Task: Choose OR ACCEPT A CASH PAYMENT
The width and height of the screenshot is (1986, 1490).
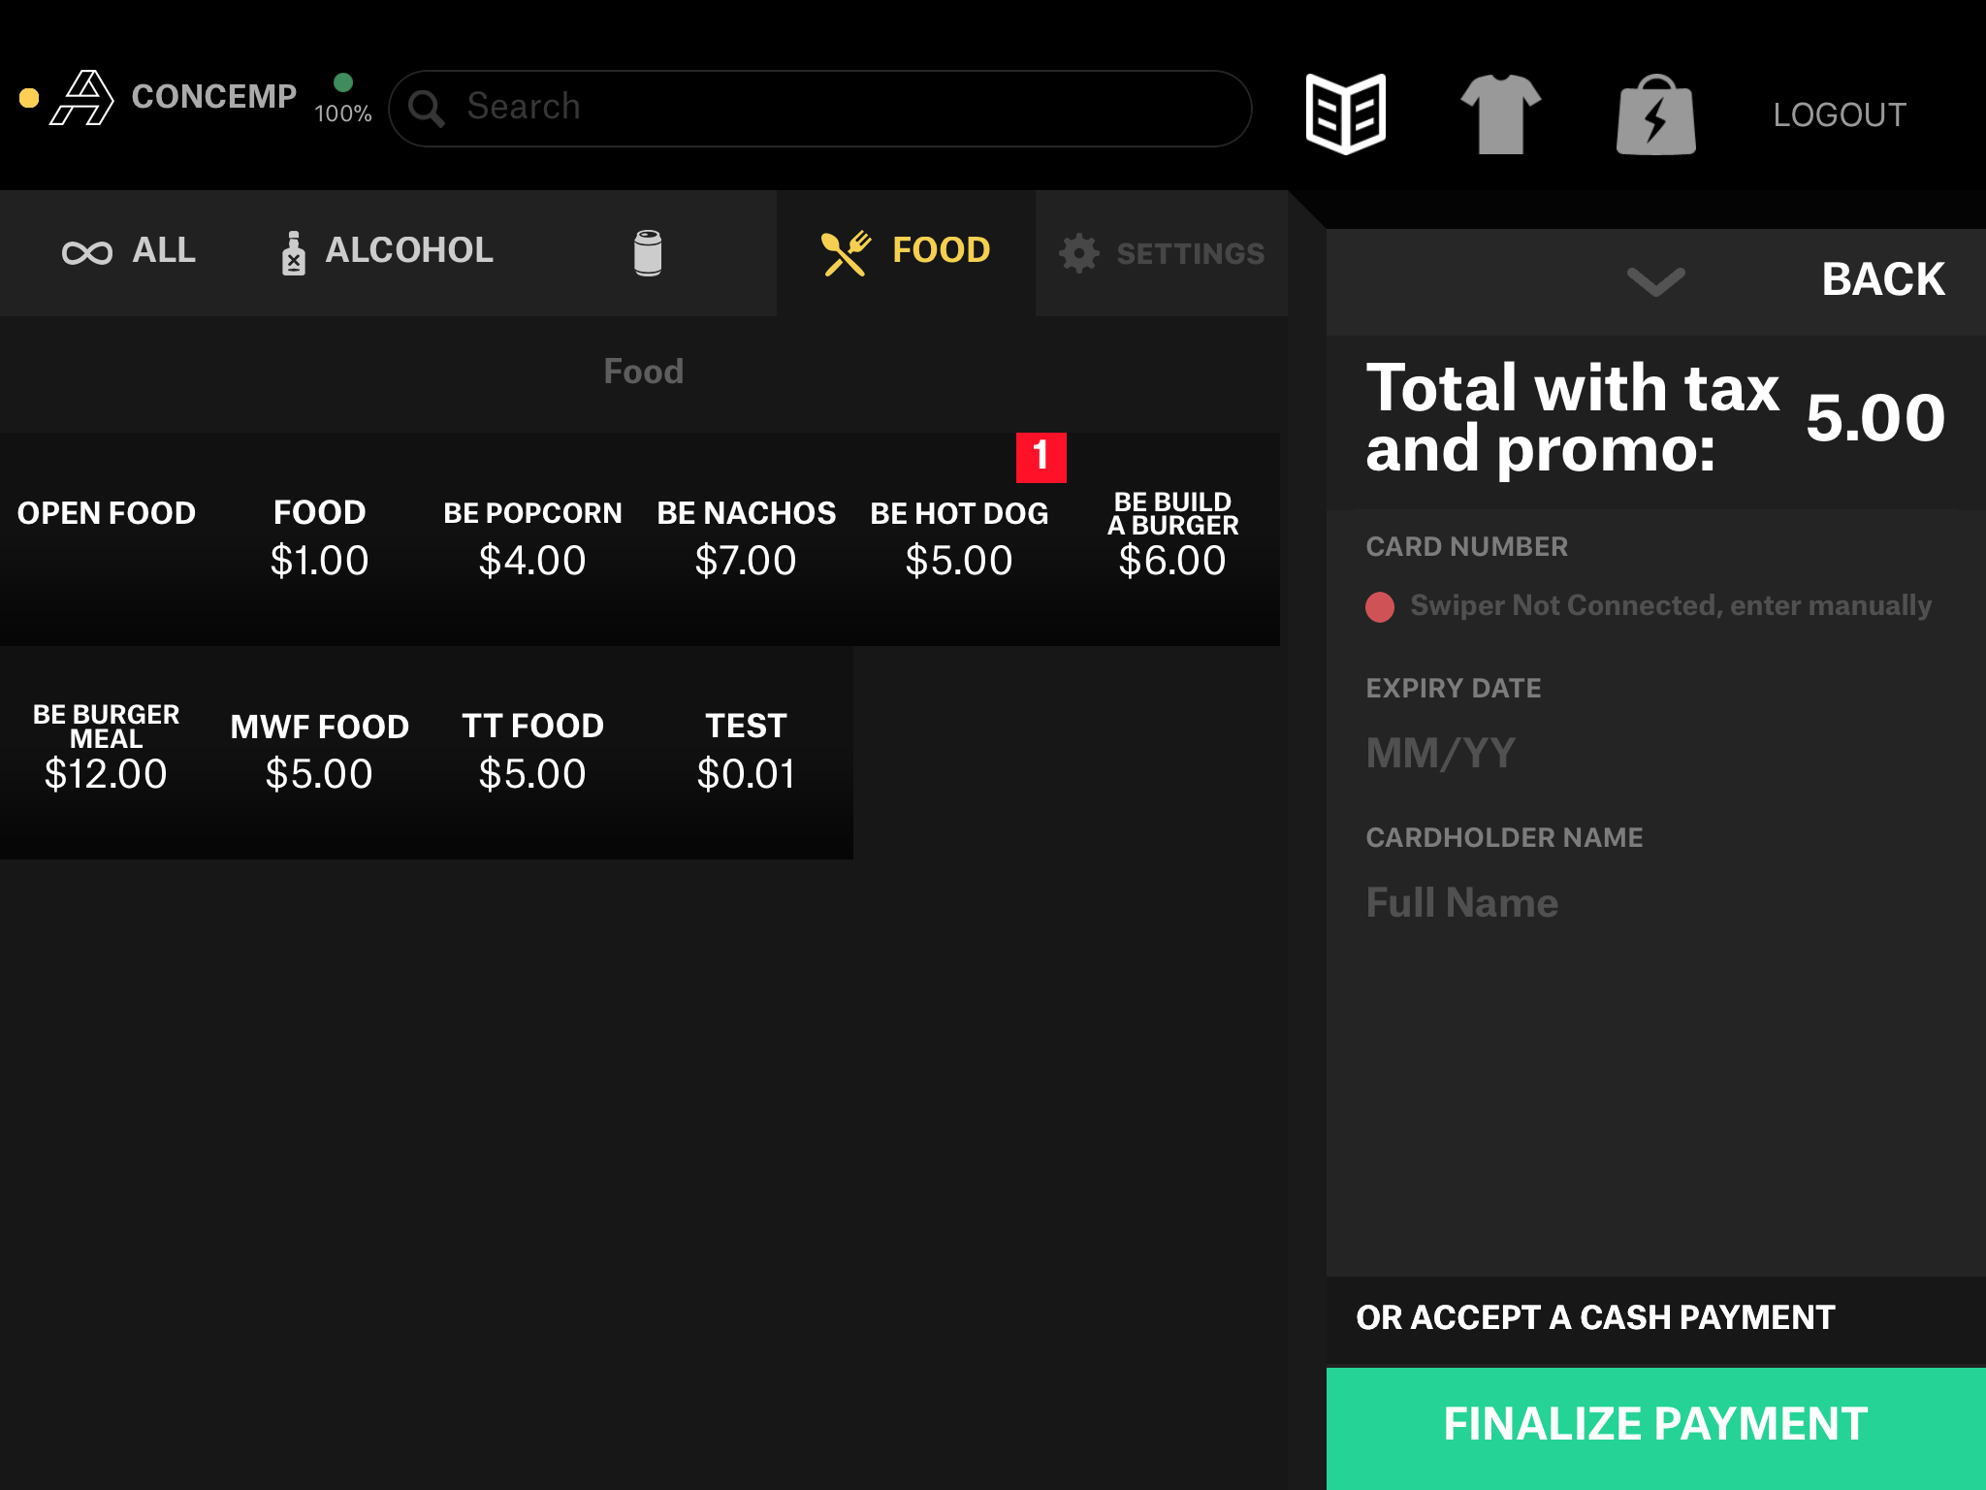Action: click(1595, 1317)
